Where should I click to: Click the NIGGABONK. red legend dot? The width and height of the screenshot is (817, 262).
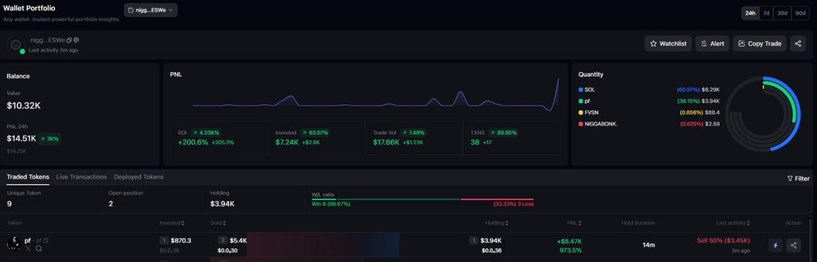point(581,123)
